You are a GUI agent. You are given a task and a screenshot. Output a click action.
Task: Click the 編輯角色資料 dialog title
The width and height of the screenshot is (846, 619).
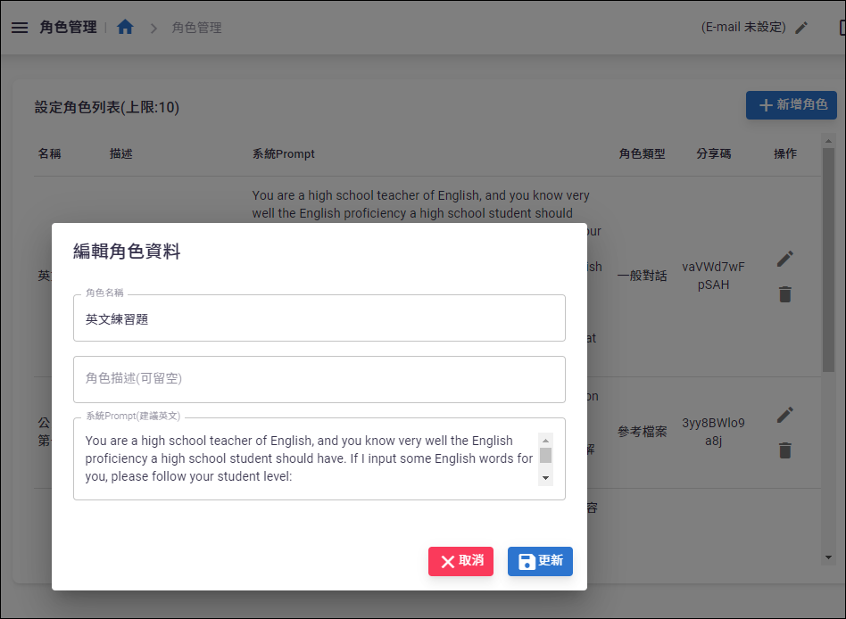(x=127, y=252)
